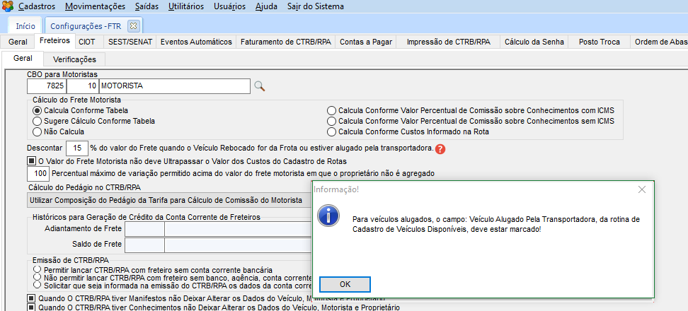This screenshot has height=311, width=688.
Task: Click the Descontar percentage field with 15
Action: (x=76, y=148)
